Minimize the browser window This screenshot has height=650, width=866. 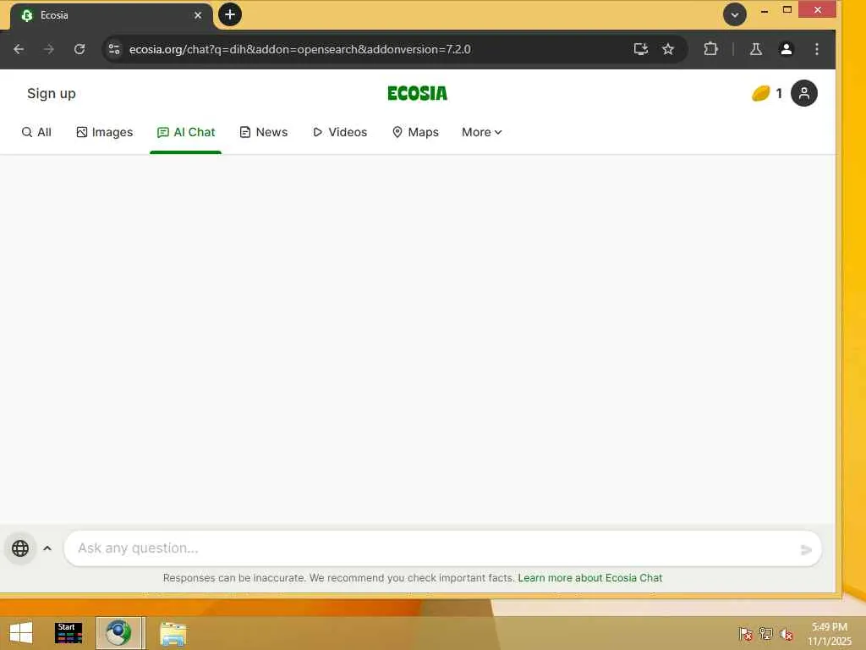[765, 10]
